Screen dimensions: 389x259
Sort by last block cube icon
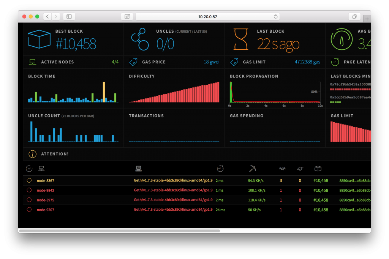click(318, 169)
